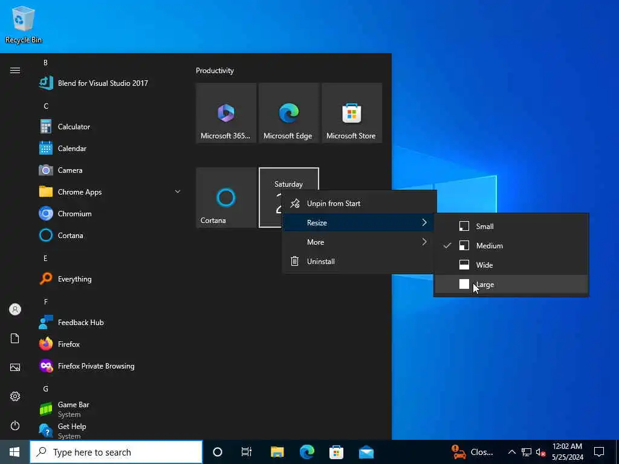This screenshot has width=619, height=464.
Task: Click the network icon in system tray
Action: click(527, 452)
